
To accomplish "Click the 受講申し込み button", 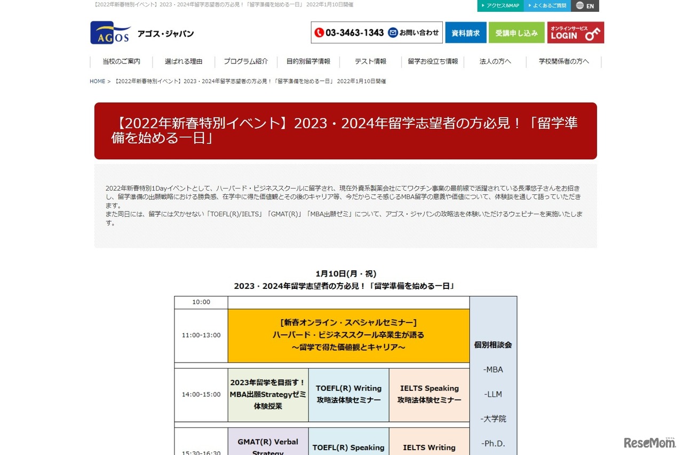I will [x=517, y=33].
